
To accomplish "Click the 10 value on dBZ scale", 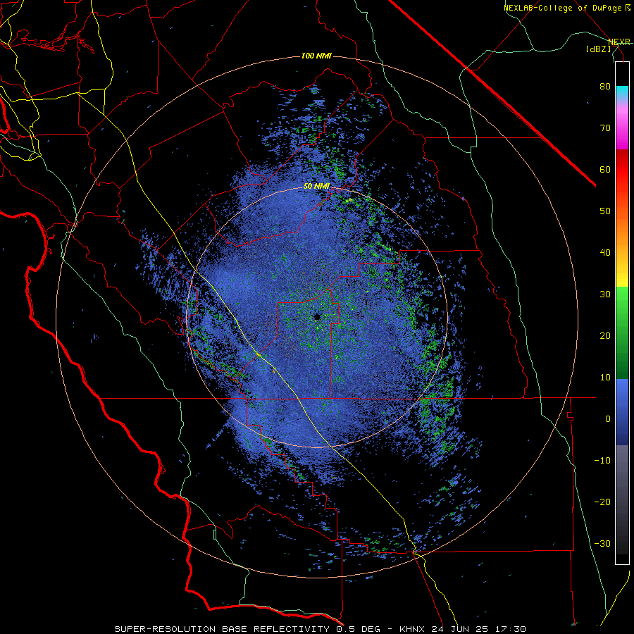I will click(605, 378).
